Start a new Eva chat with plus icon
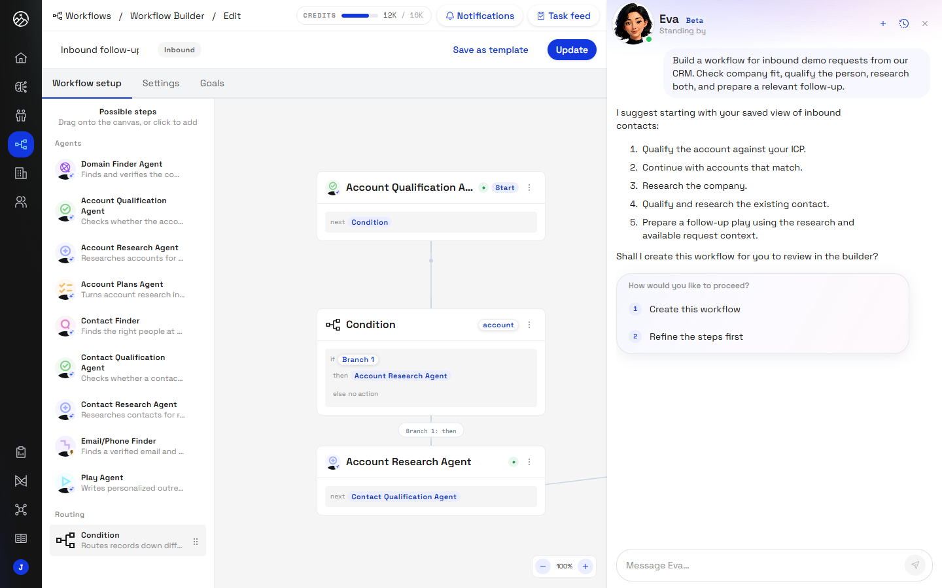Viewport: 942px width, 588px height. (x=883, y=24)
